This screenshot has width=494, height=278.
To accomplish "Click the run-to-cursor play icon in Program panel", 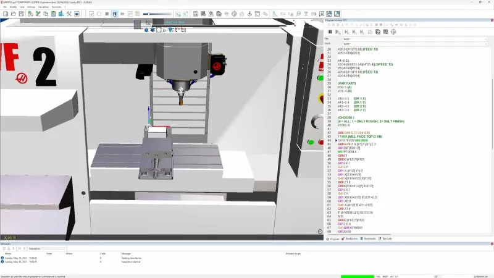I will coord(338,32).
